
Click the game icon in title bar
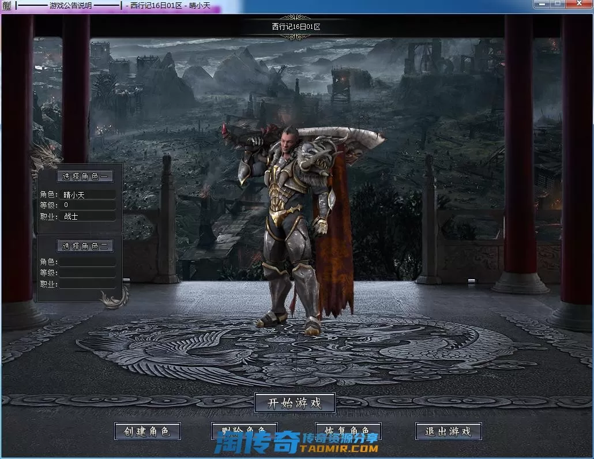click(x=6, y=6)
